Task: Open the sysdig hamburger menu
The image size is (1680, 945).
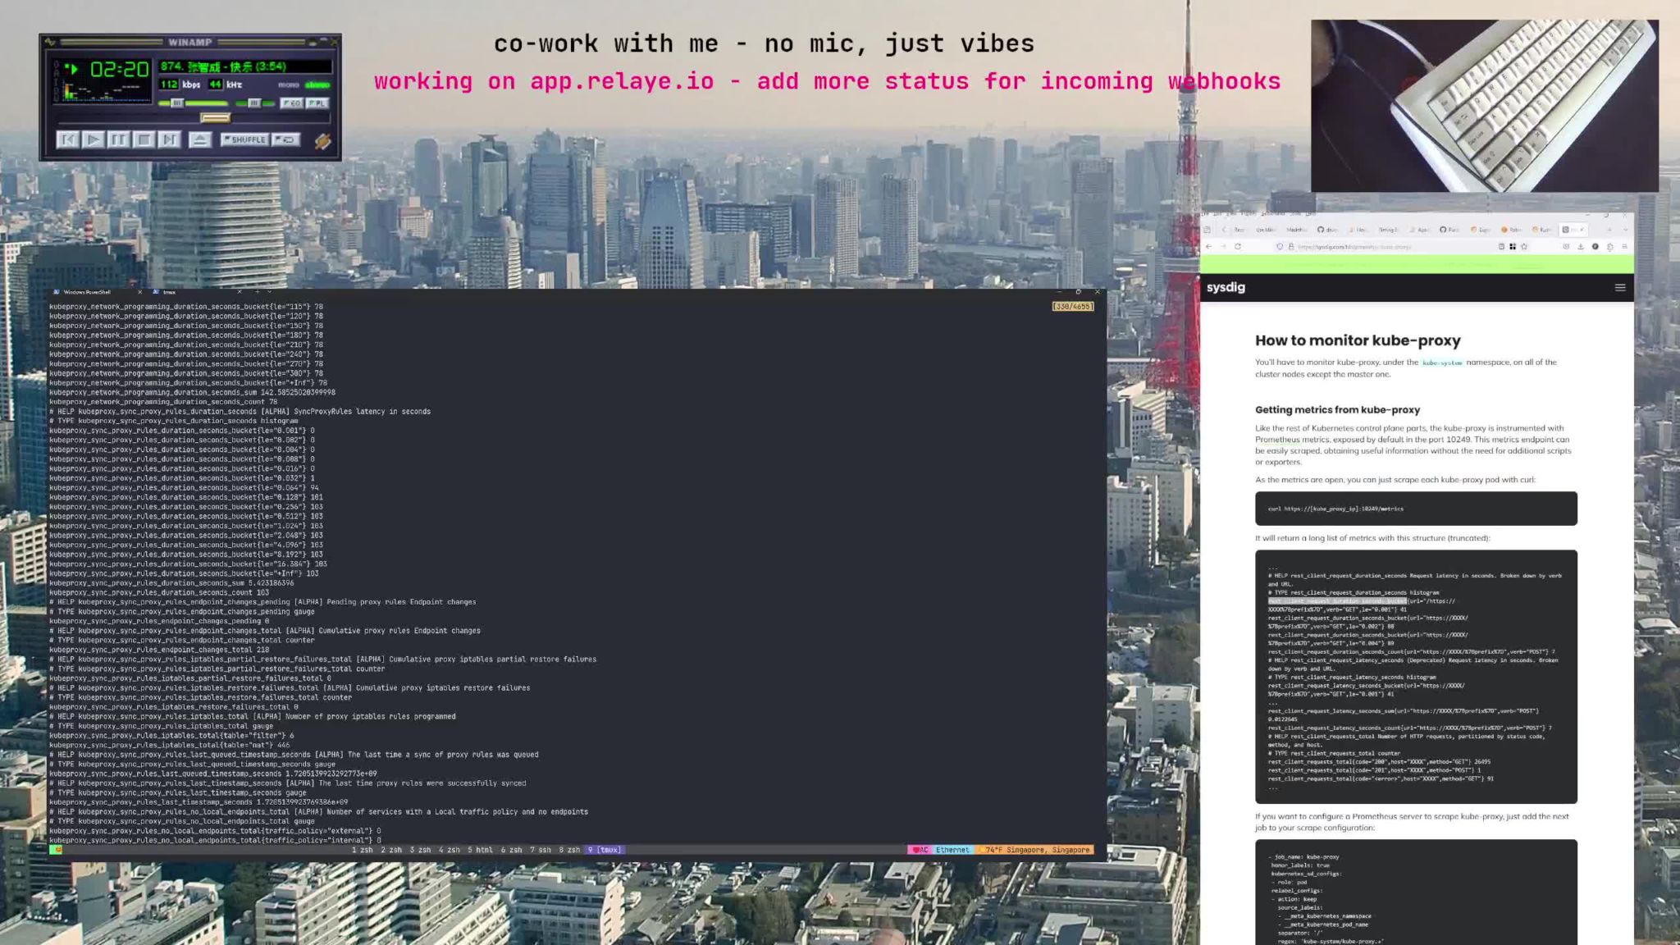Action: [1619, 288]
